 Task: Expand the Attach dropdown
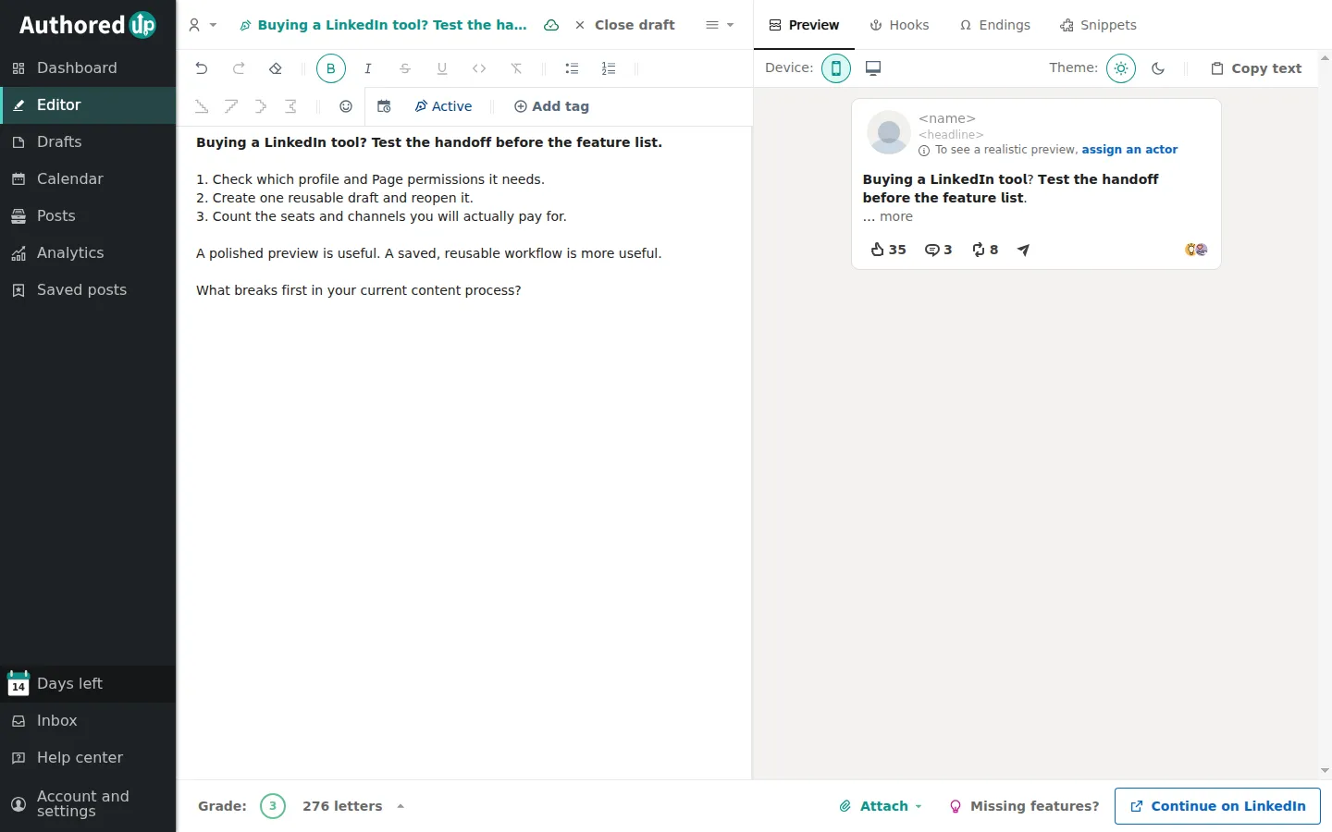pos(881,806)
